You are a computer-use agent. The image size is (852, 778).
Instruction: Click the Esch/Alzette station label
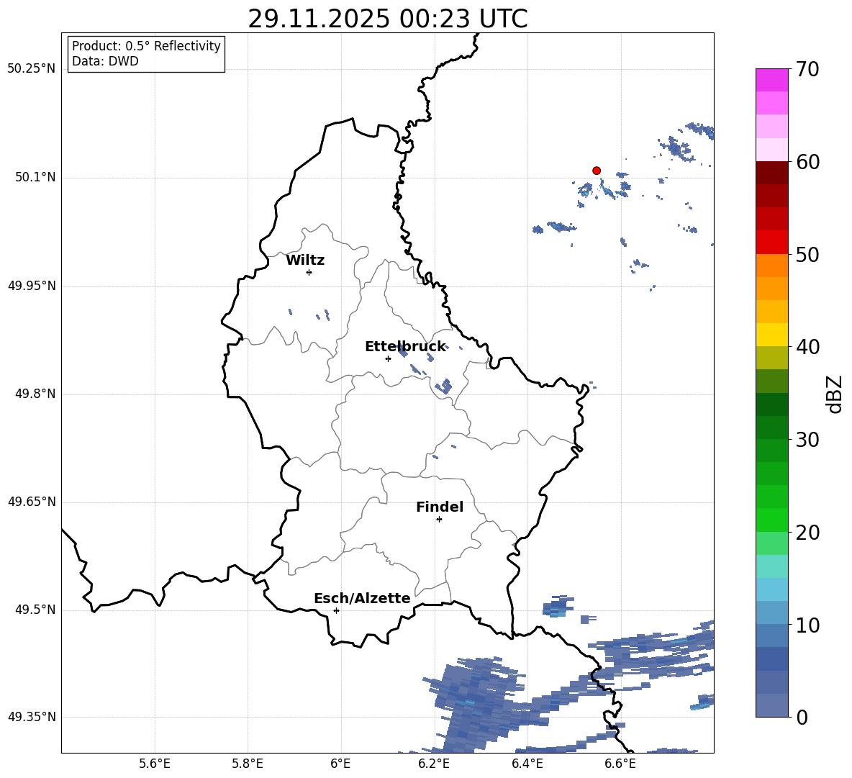(362, 598)
